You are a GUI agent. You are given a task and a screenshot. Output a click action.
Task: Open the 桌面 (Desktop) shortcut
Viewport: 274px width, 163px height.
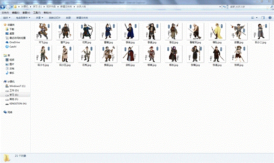click(x=12, y=33)
